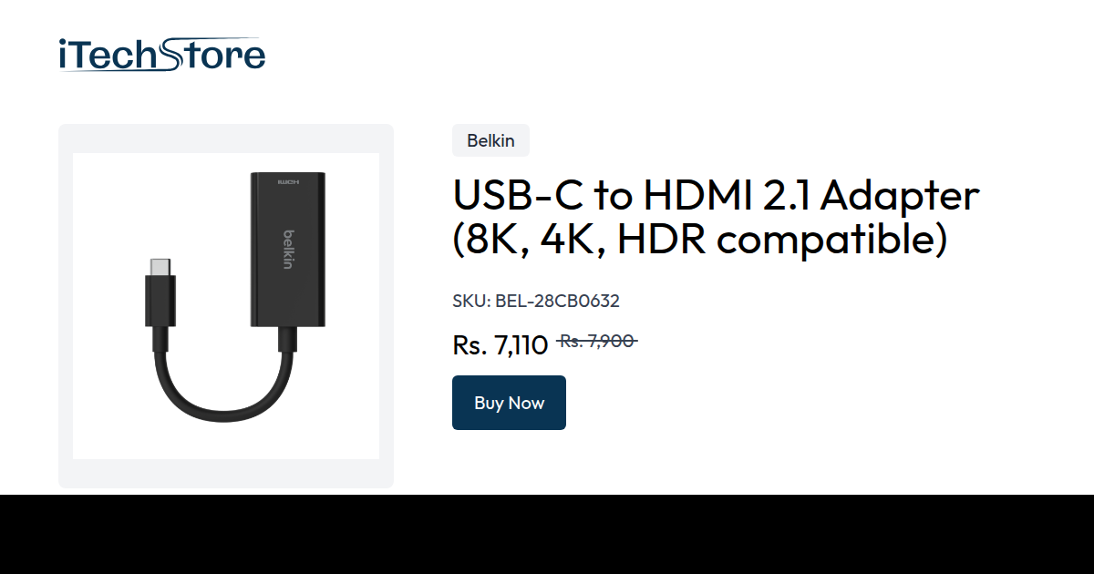The image size is (1094, 574).
Task: Click the "(8K, 4K, HDR compatible)" title line
Action: (700, 241)
